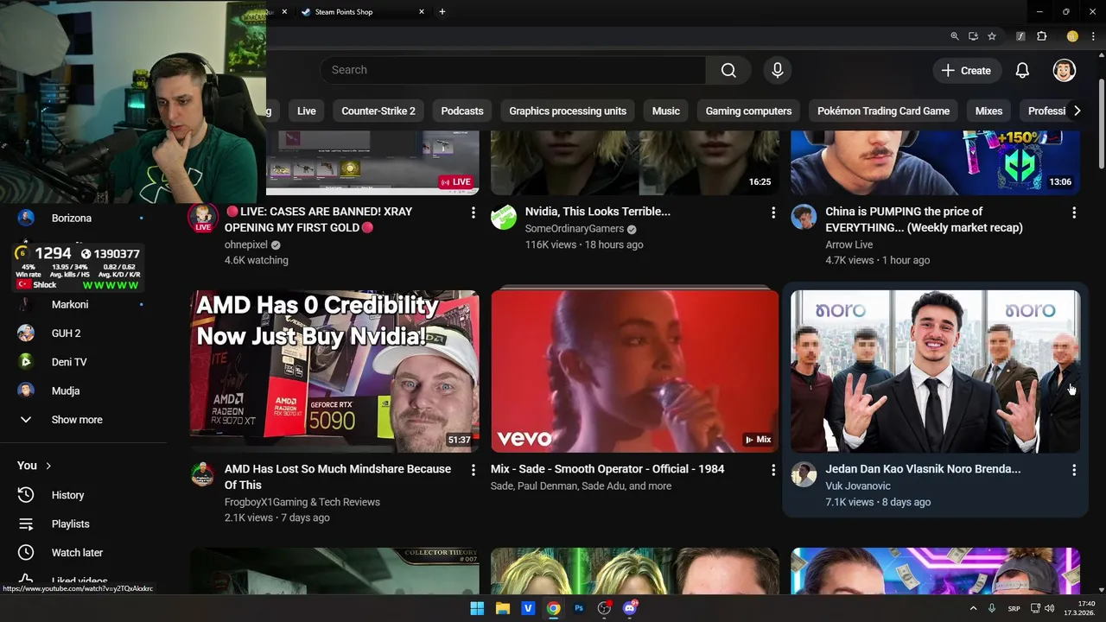Open options for Nvidia Looks Terrible video
Viewport: 1106px width, 622px height.
click(773, 213)
